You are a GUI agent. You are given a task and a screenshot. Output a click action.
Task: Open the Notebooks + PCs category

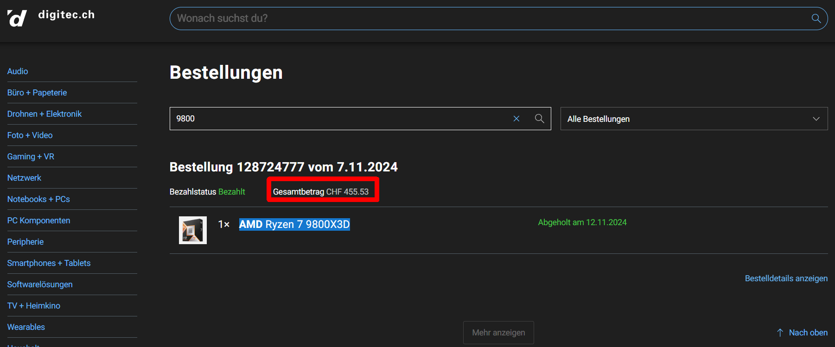coord(38,199)
